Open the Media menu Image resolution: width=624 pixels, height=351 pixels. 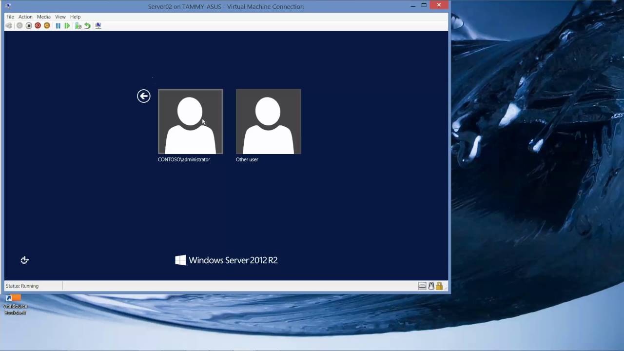(x=44, y=17)
